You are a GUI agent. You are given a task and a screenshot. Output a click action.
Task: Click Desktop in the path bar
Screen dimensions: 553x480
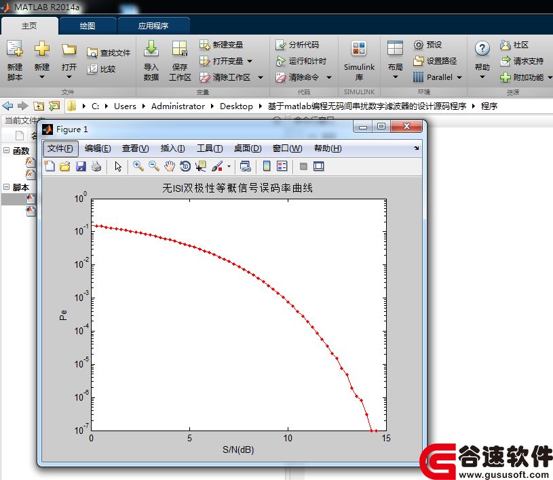(x=236, y=106)
